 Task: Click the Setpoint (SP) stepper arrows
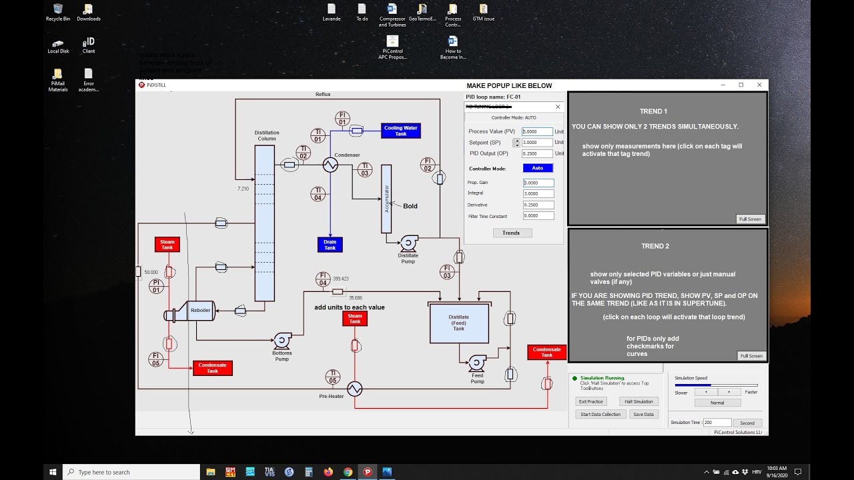516,143
